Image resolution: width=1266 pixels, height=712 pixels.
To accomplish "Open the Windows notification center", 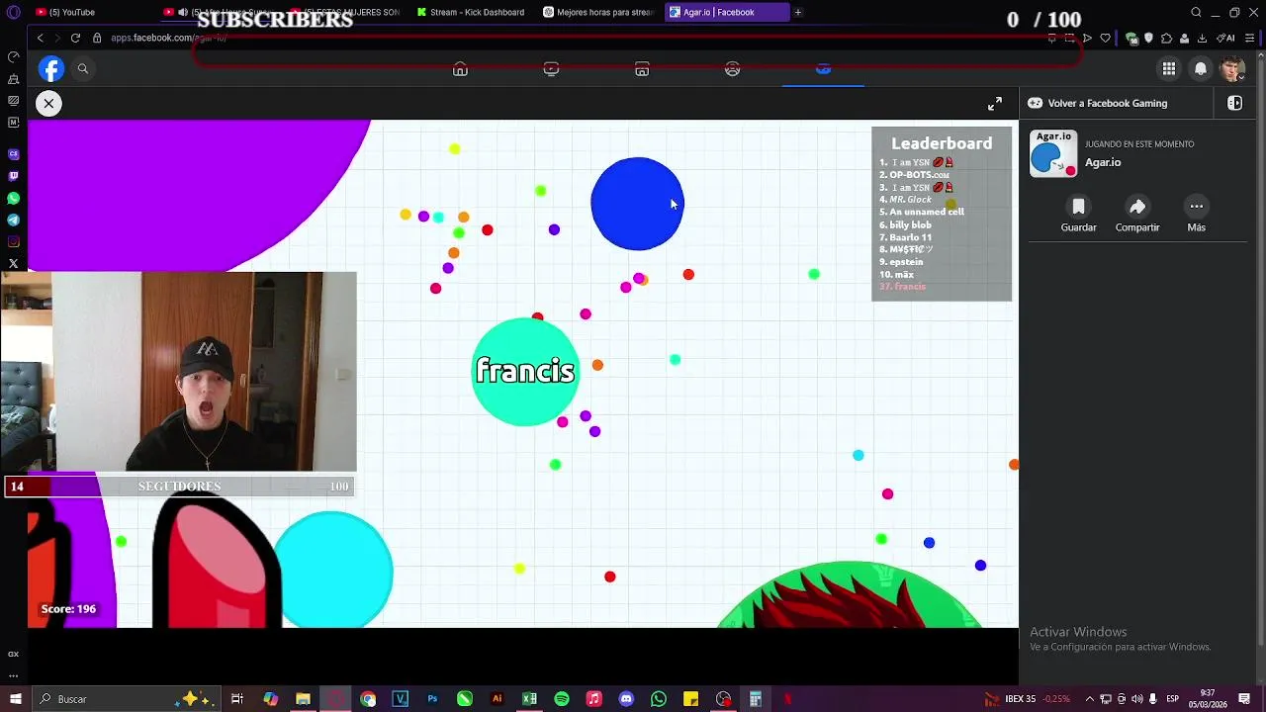I will (x=1244, y=699).
